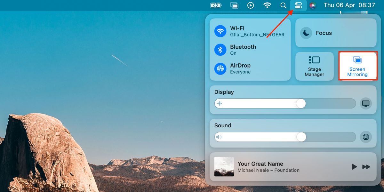Click the Screen Mirroring menu bar icon
The image size is (384, 192).
tap(234, 5)
